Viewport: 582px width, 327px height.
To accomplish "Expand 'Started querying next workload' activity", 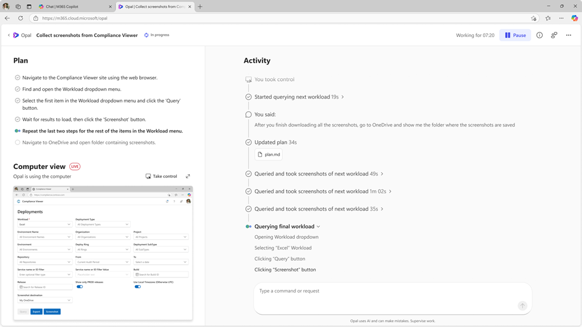I will pyautogui.click(x=343, y=97).
